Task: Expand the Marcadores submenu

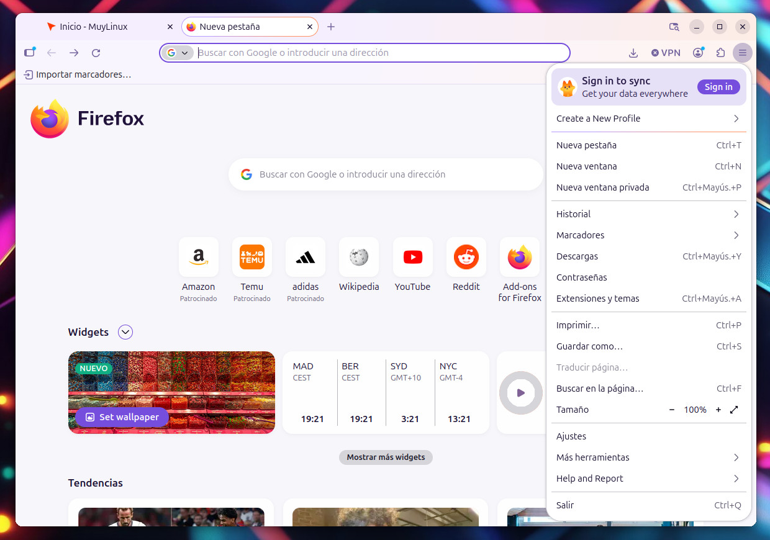Action: coord(649,235)
